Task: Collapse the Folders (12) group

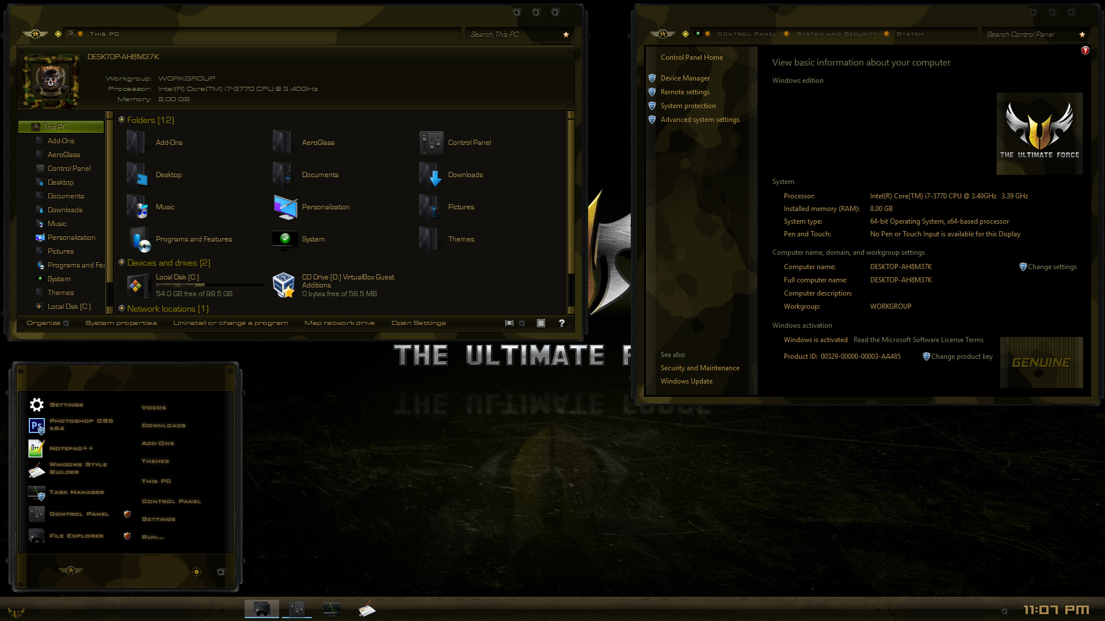Action: (121, 120)
